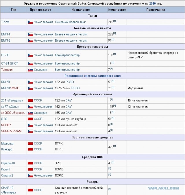Click footnote [1] next to 425
Viewport: 185px width, 195px height.
pyautogui.click(x=114, y=146)
